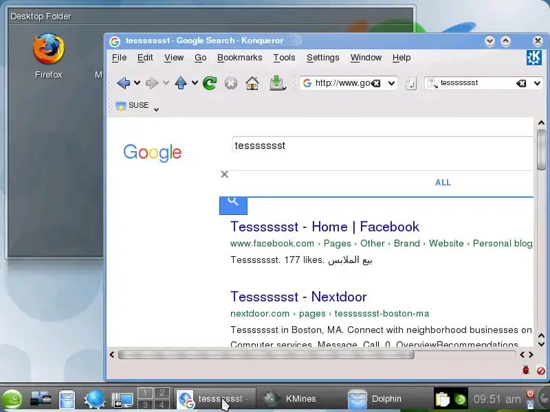
Task: Click the Konqueror window title icon
Action: click(115, 41)
